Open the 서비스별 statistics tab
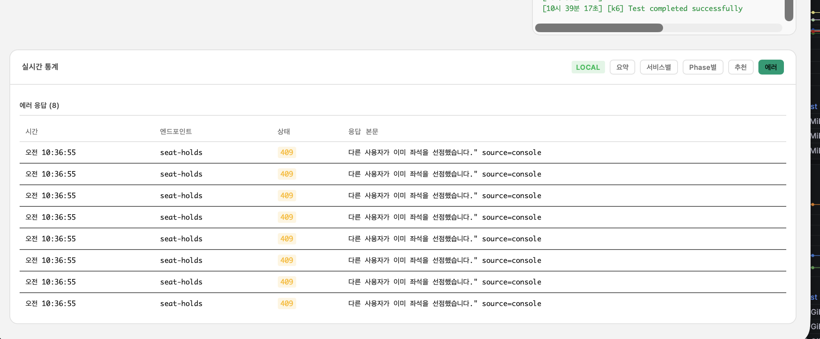Viewport: 820px width, 339px height. point(658,67)
